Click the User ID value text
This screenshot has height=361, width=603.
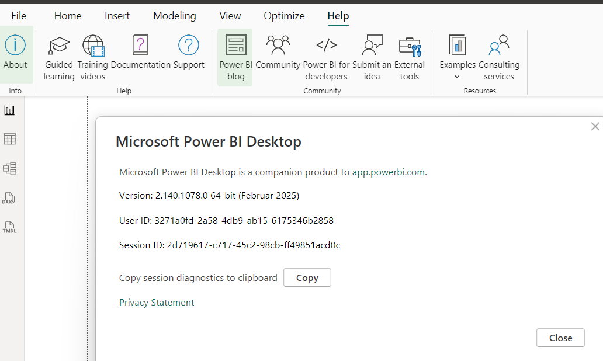244,221
